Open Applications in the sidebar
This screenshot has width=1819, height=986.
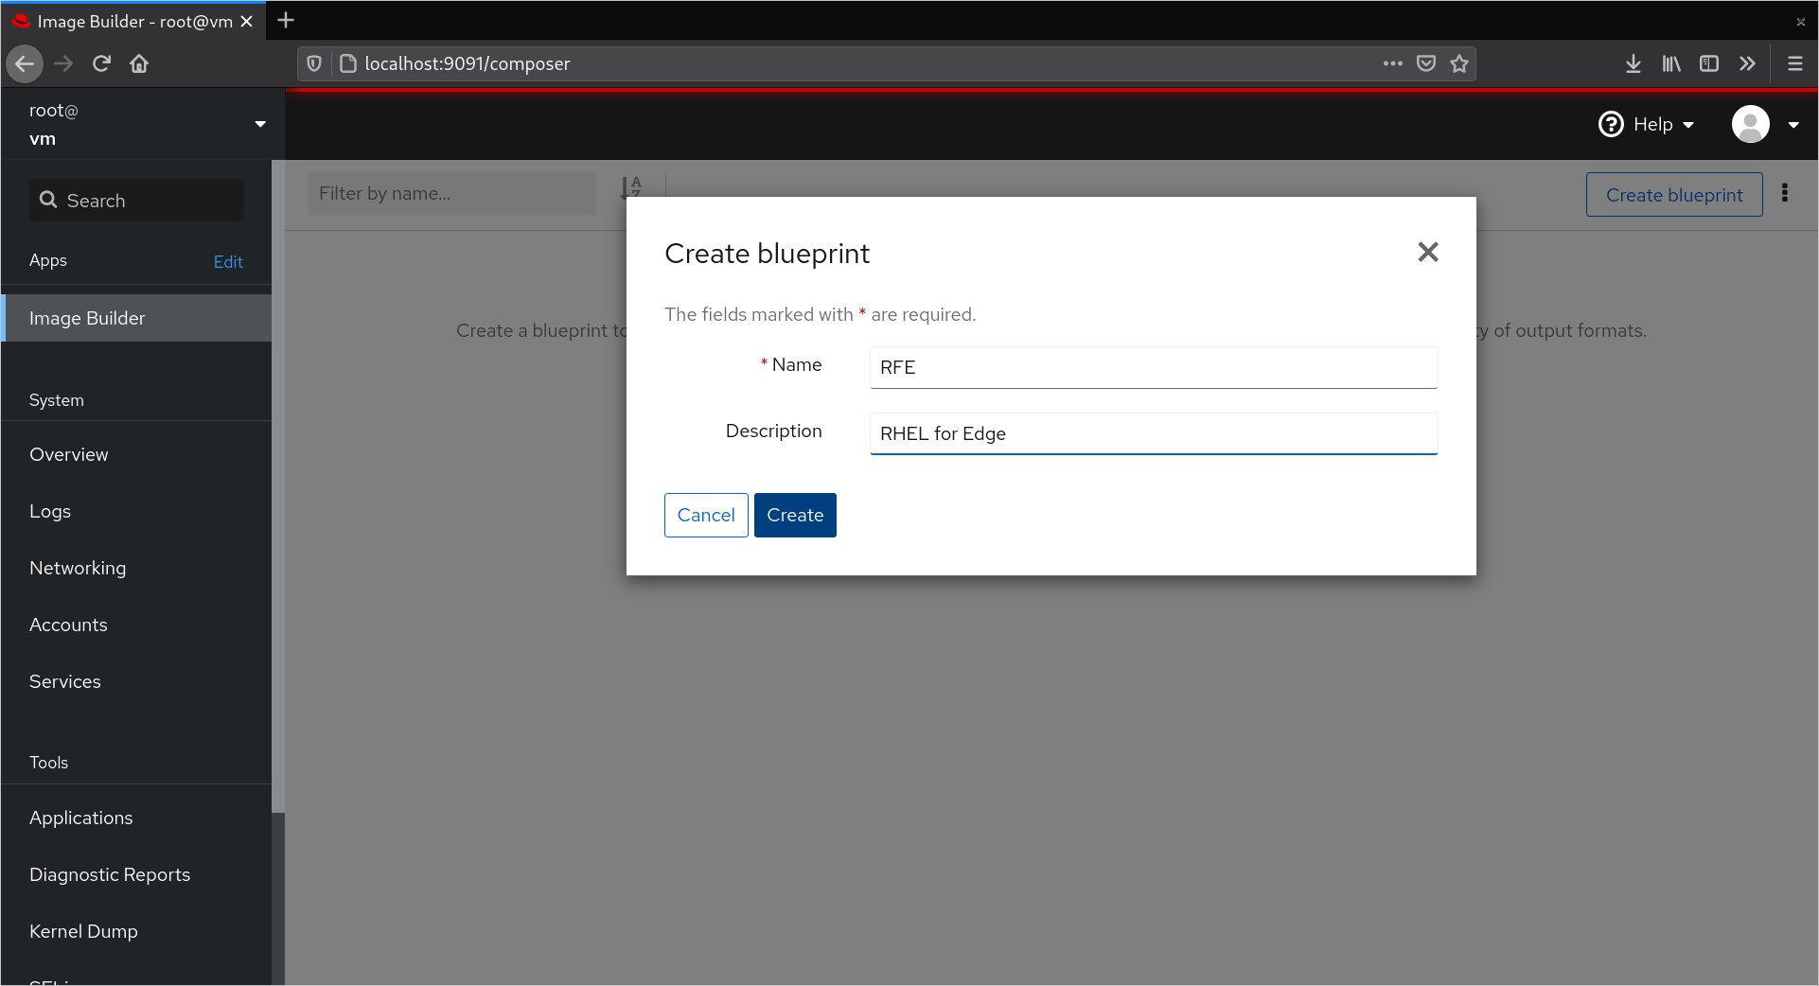[136, 818]
